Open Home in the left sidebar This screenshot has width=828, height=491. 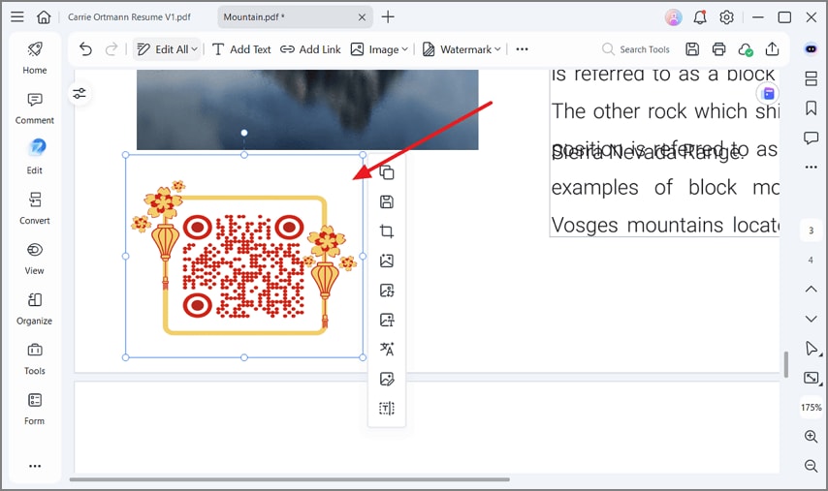coord(35,58)
